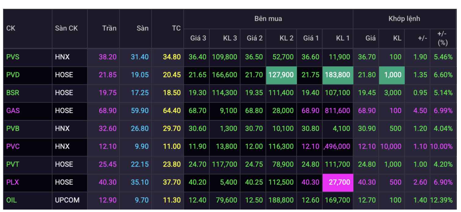The height and width of the screenshot is (212, 461).
Task: Click the KL 2 column header
Action: 286,38
